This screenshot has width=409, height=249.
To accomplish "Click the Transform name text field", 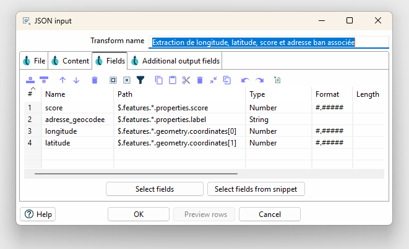I will [269, 43].
